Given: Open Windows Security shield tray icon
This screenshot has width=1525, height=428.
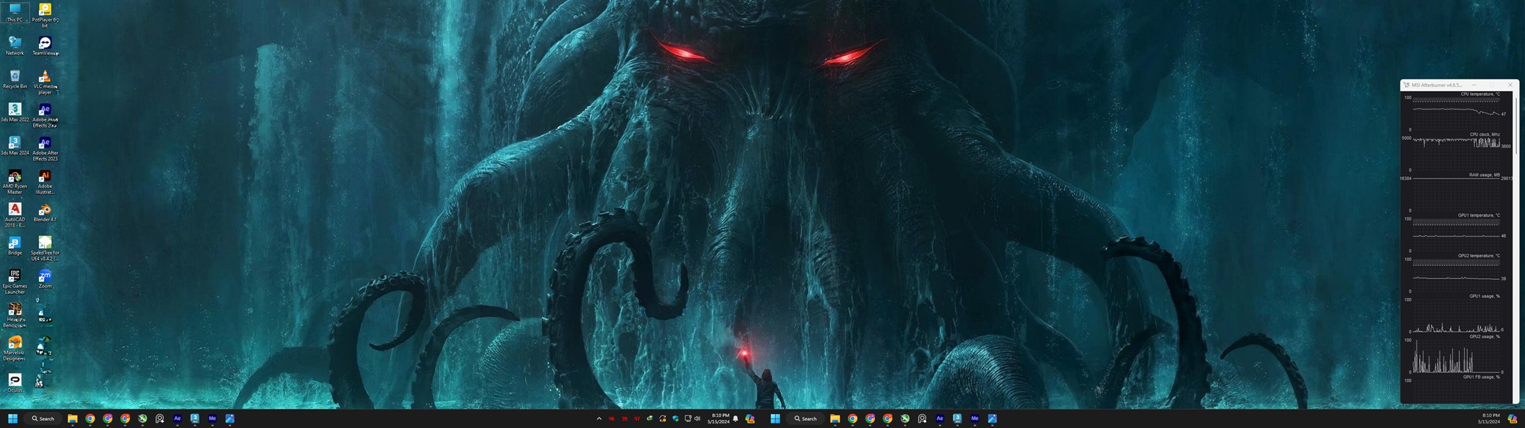Looking at the screenshot, I should [x=675, y=419].
